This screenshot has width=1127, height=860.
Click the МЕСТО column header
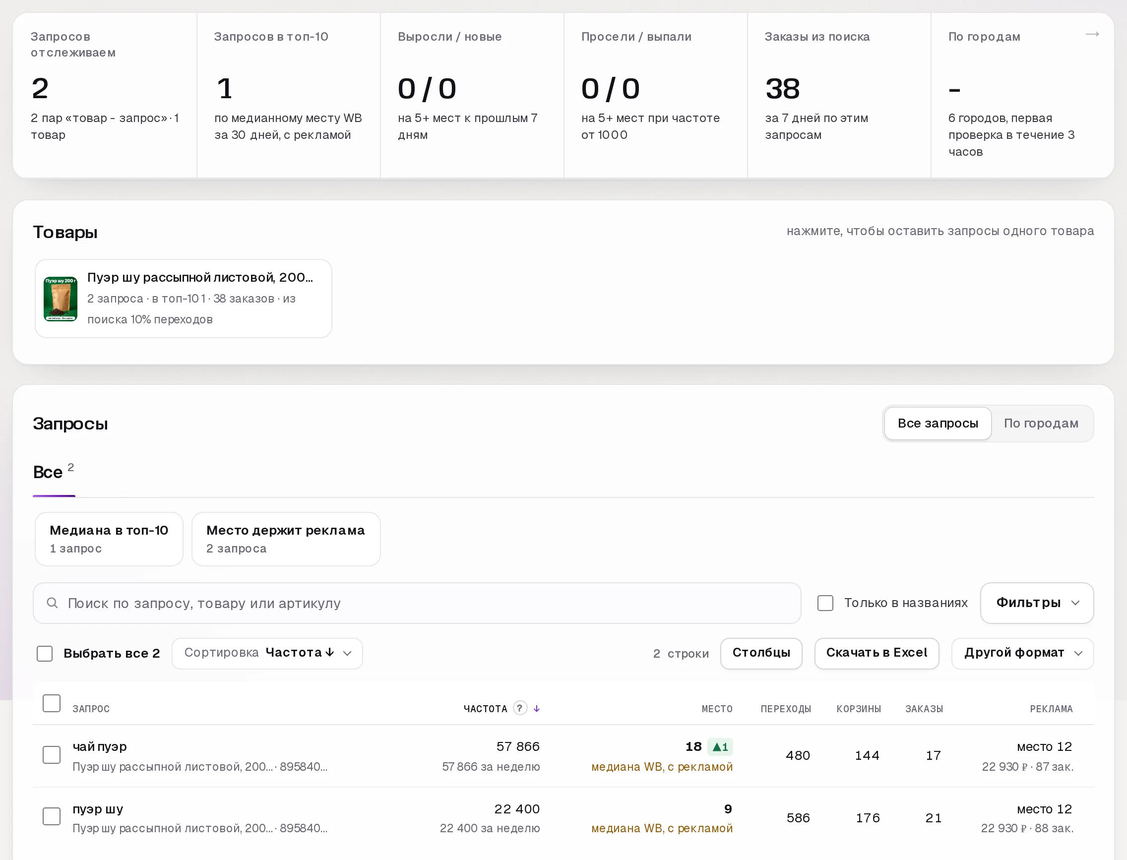[x=717, y=709]
